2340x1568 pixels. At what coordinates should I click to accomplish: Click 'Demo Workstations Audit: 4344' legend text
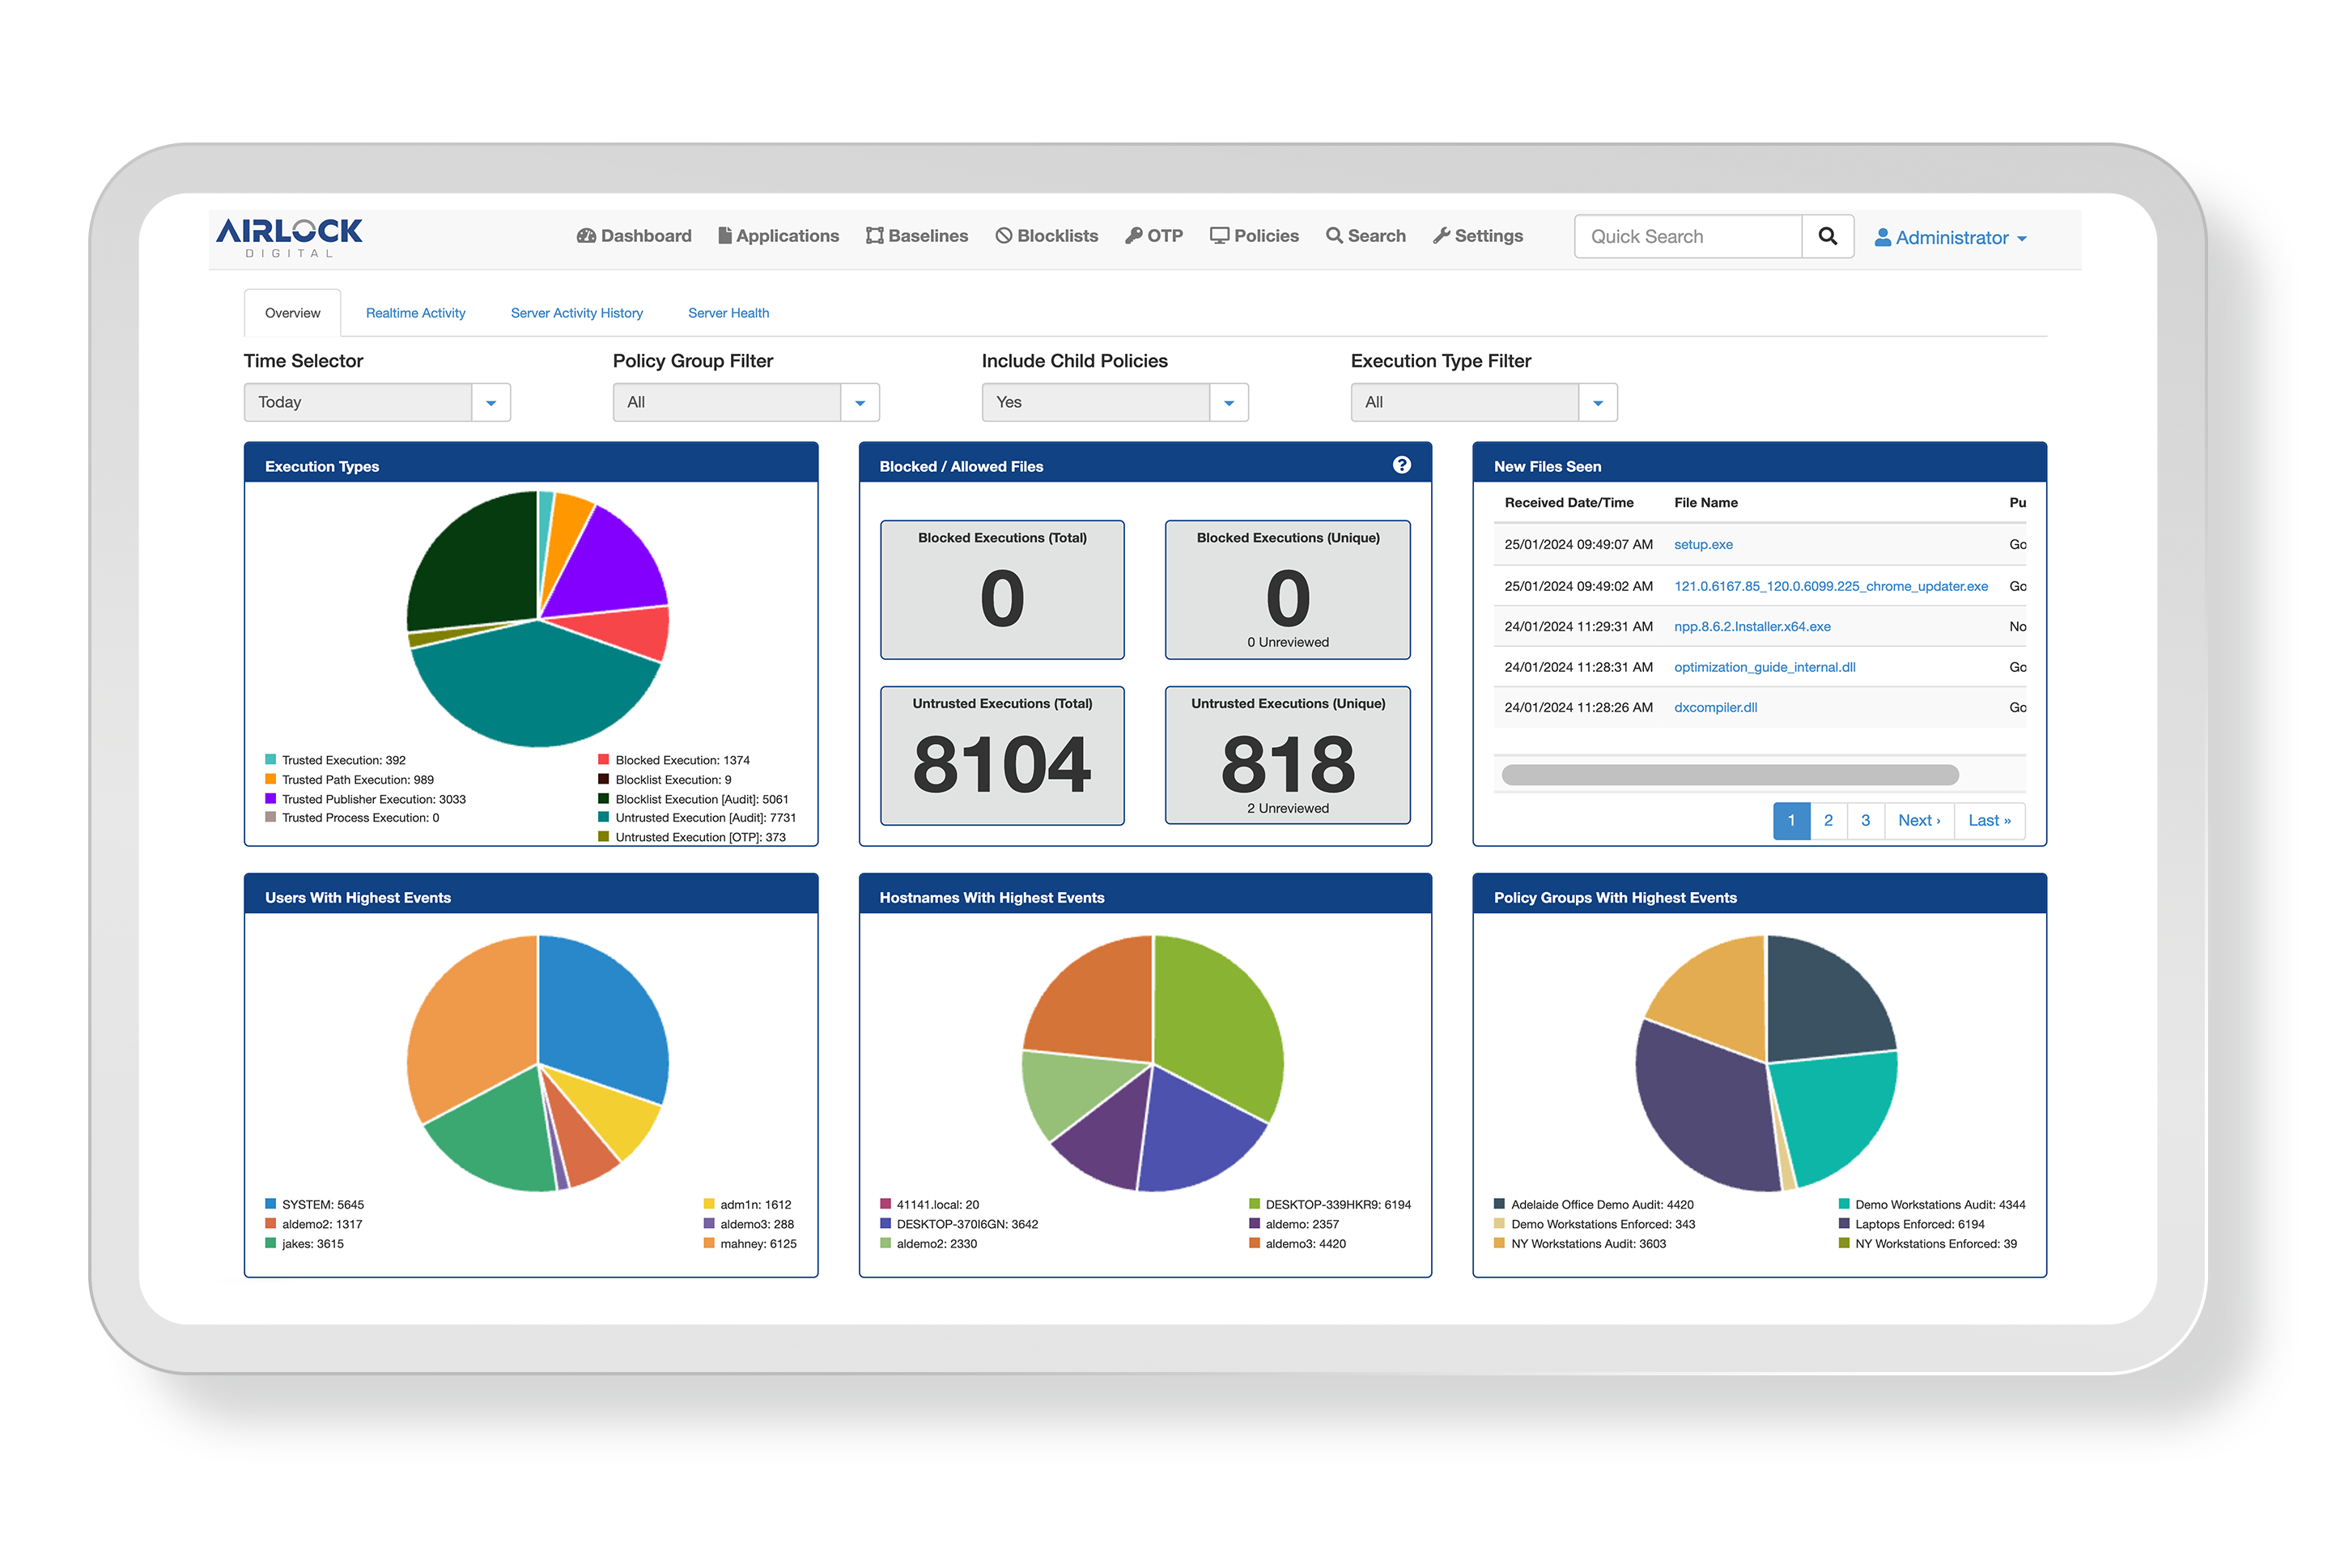[x=1940, y=1204]
